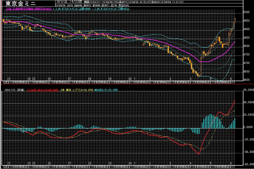Click the opening price '始4949' in header
254x169 pixels.
click(x=78, y=5)
